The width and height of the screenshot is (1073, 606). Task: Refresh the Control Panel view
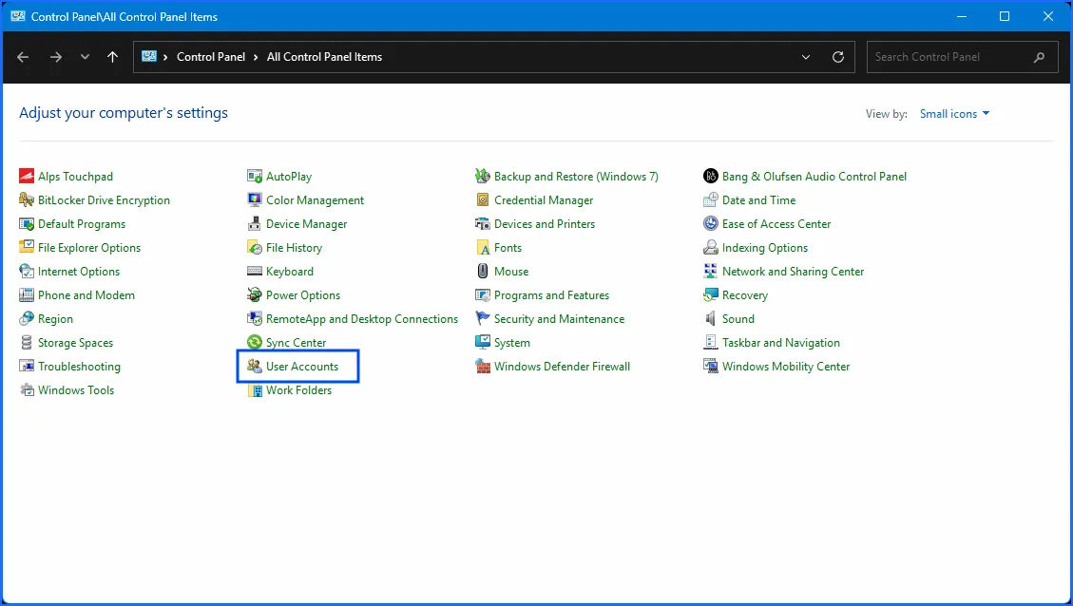click(838, 57)
